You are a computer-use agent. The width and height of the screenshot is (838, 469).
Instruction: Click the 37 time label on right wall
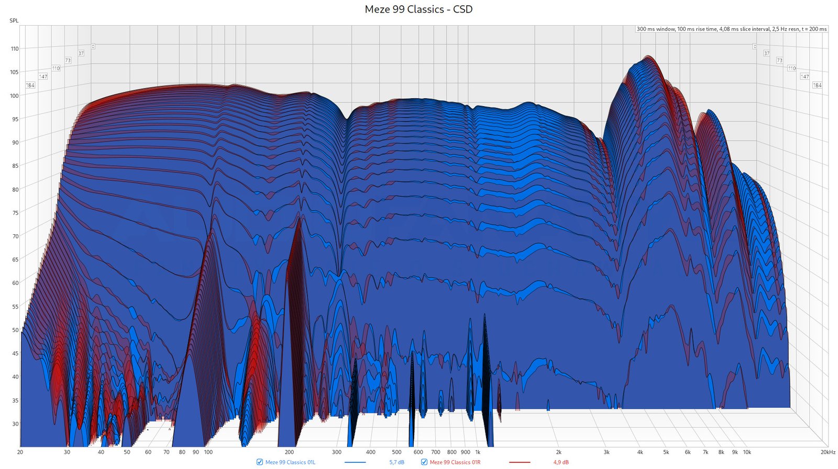[x=766, y=53]
